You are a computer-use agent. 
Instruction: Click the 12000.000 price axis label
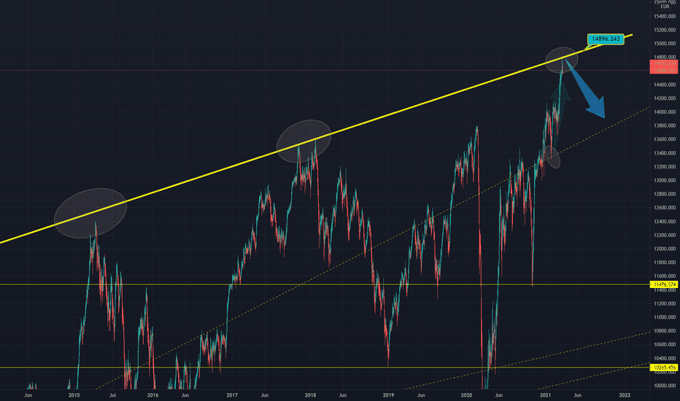665,249
